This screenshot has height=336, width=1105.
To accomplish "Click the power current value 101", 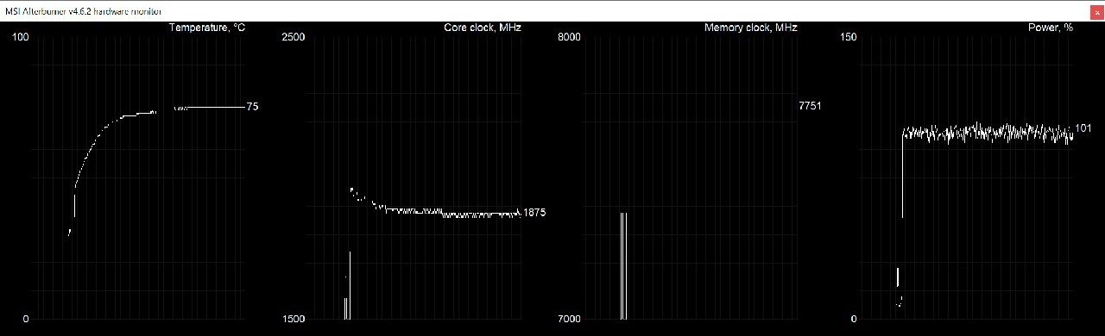I will click(1083, 128).
